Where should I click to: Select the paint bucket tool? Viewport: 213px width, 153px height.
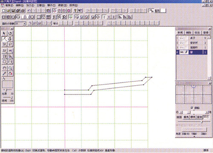[10, 74]
